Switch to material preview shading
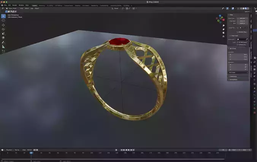 coord(246,8)
